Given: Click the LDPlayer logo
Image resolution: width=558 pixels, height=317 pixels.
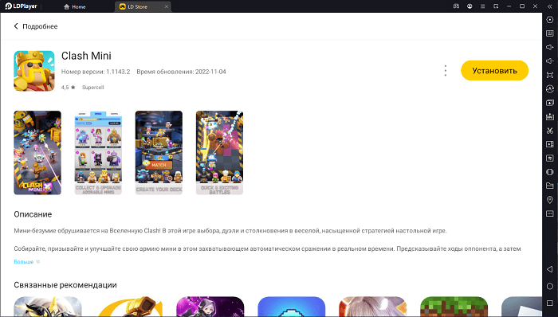Looking at the screenshot, I should coord(21,6).
